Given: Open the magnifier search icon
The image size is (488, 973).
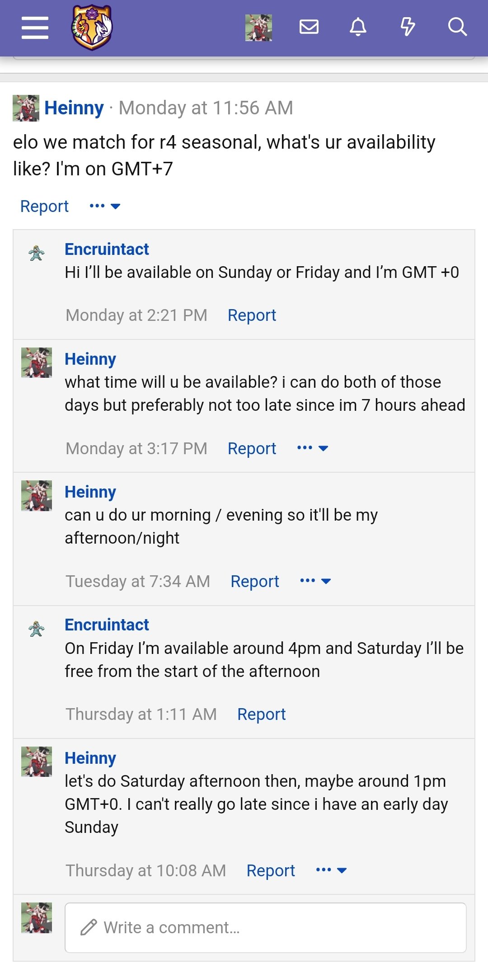Looking at the screenshot, I should coord(457,27).
